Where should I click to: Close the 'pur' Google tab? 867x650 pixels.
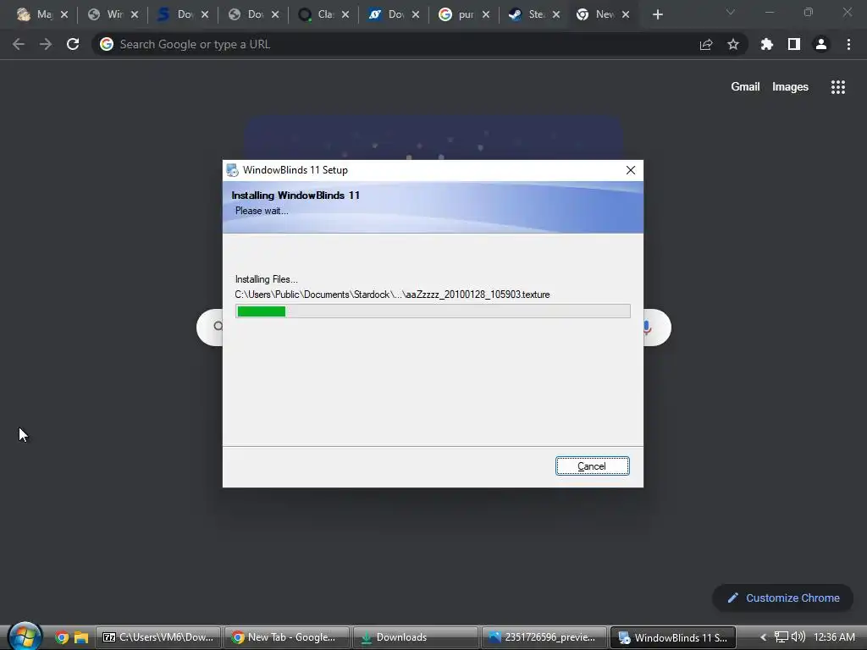(x=485, y=14)
